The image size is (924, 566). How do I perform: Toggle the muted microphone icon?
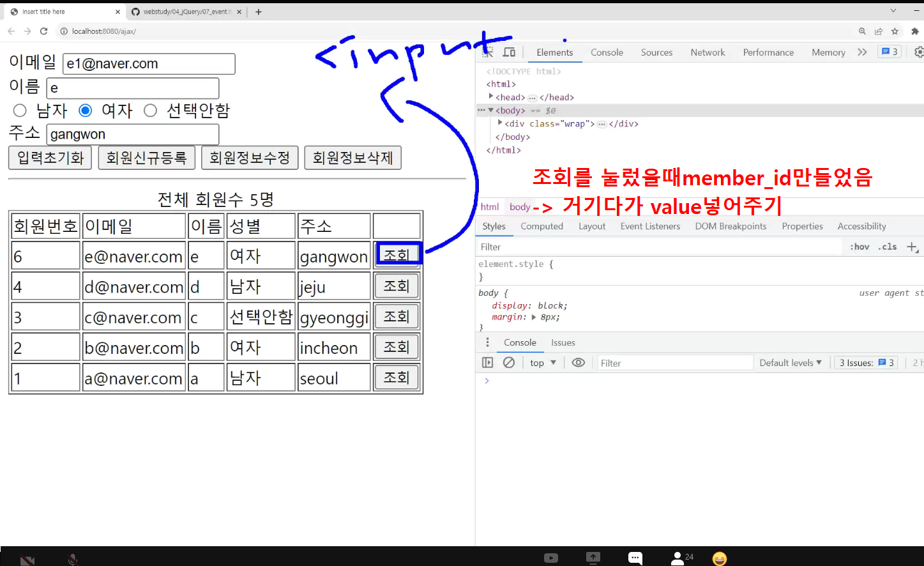coord(73,560)
